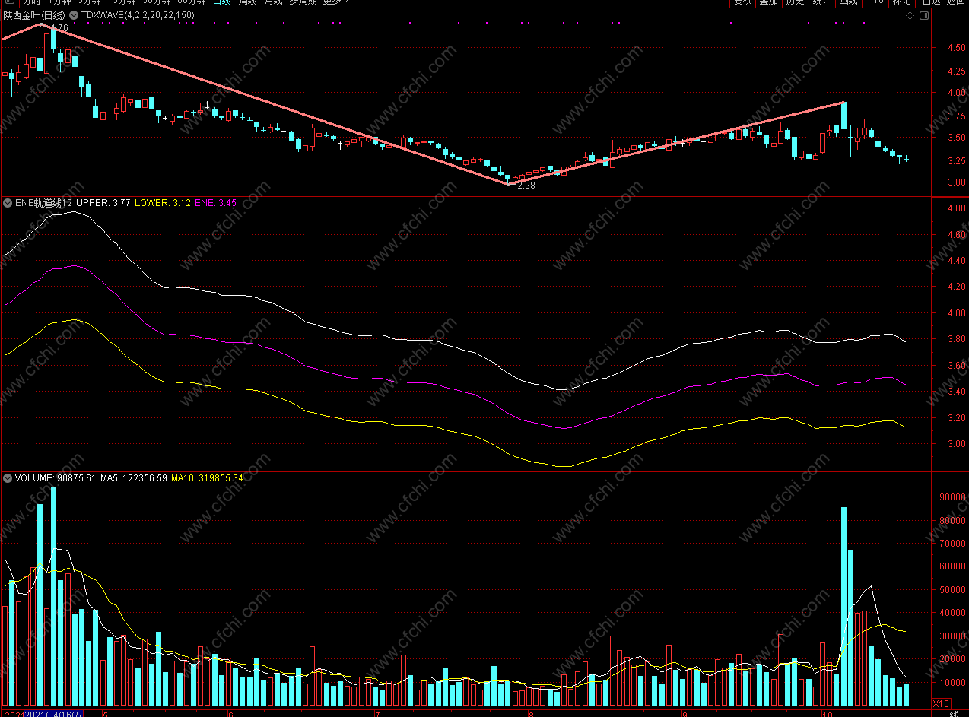Toggle the side panel icon at top right
Image resolution: width=969 pixels, height=717 pixels.
pos(925,15)
